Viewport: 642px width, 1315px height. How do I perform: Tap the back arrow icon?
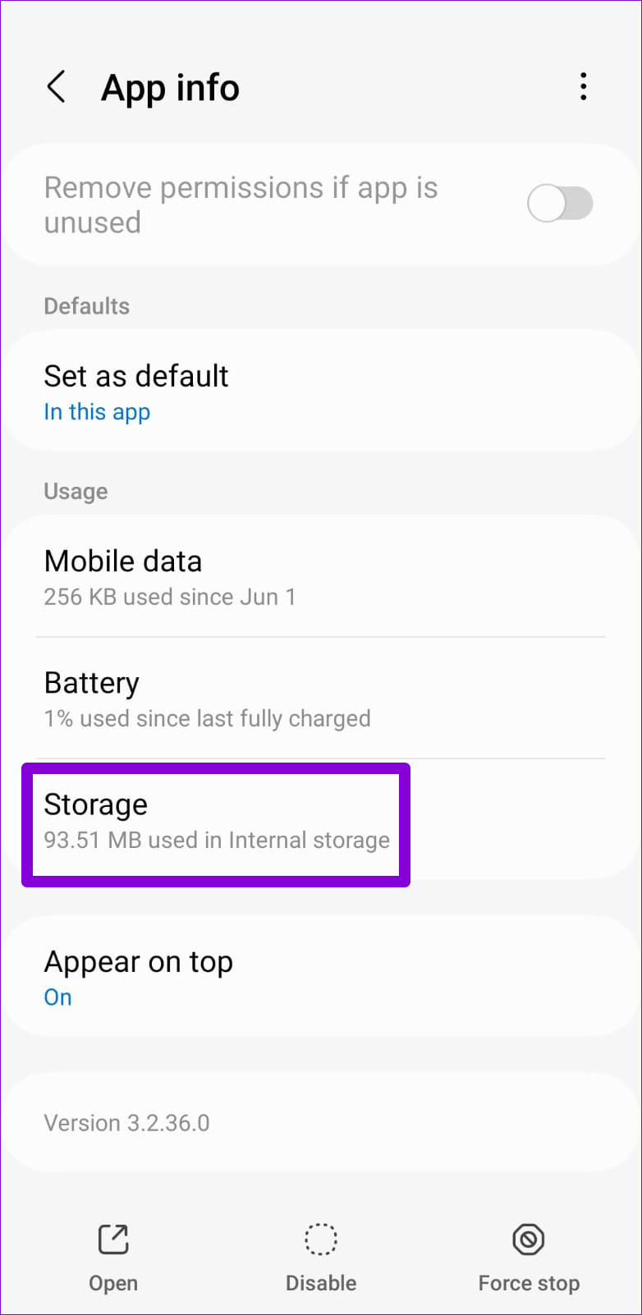56,86
